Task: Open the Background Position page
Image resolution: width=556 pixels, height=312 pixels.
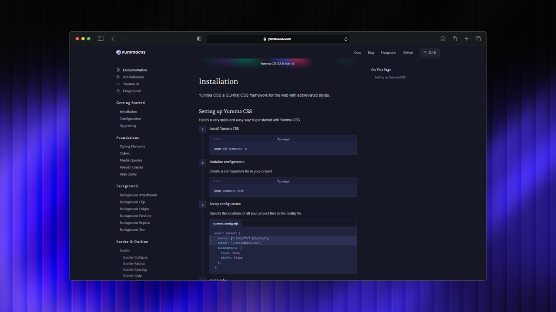Action: tap(135, 216)
